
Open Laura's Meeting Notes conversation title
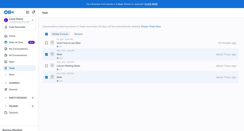click(x=68, y=66)
